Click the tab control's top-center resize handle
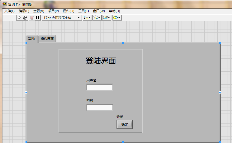 click(123, 43)
